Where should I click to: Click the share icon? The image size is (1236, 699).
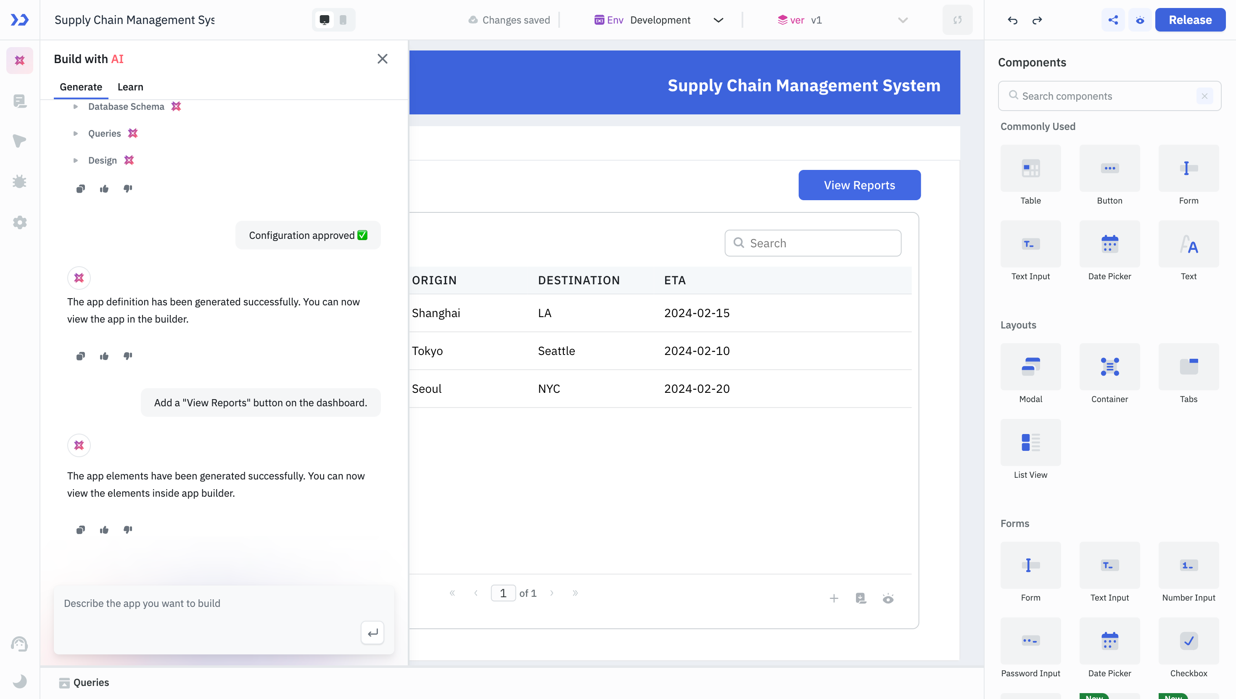1114,19
